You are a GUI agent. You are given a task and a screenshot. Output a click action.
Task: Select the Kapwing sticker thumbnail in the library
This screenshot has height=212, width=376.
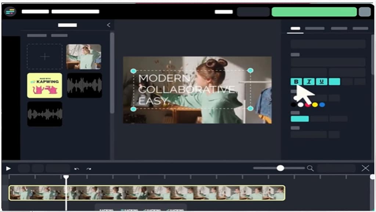point(44,85)
